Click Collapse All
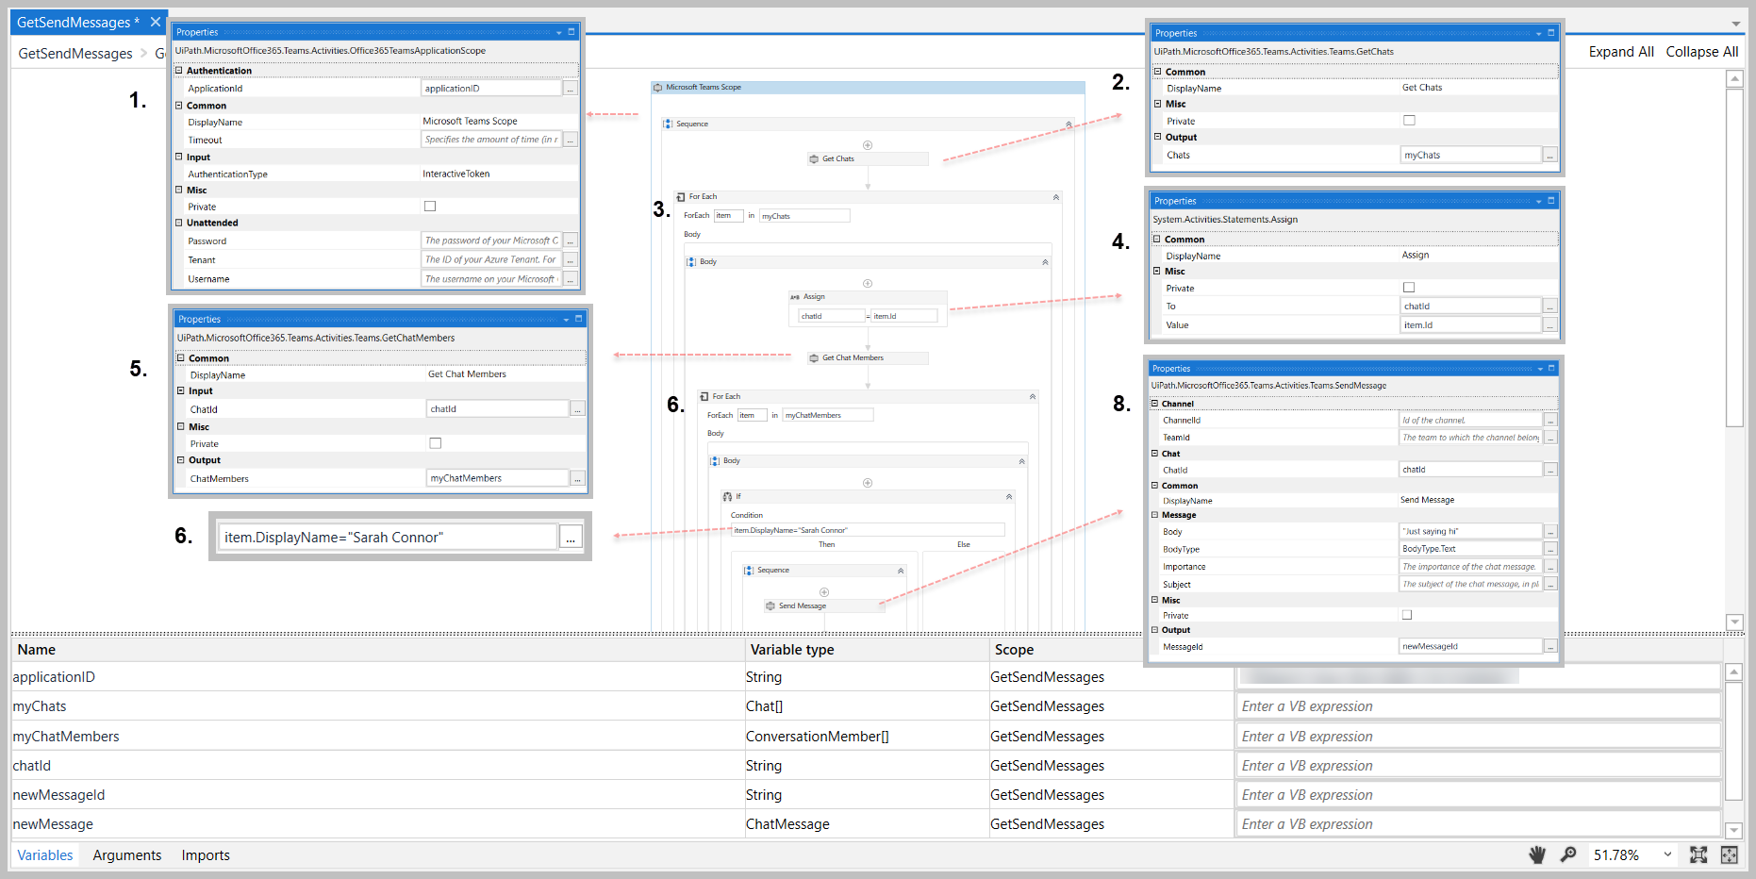The image size is (1756, 879). tap(1701, 52)
